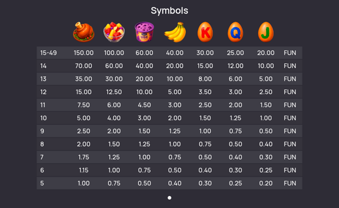The image size is (339, 208).
Task: Click the 12.50 payout value
Action: 114,92
